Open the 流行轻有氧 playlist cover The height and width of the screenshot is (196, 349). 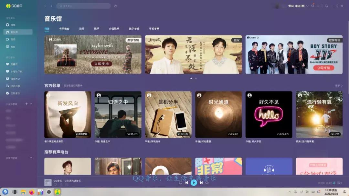[319, 114]
